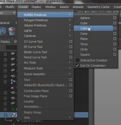Choose Sphere from NURBS Primitives
Image resolution: width=121 pixels, height=125 pixels.
(x=93, y=18)
